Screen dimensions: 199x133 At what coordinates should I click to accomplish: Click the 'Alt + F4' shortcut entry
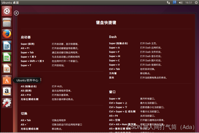tap(114, 116)
